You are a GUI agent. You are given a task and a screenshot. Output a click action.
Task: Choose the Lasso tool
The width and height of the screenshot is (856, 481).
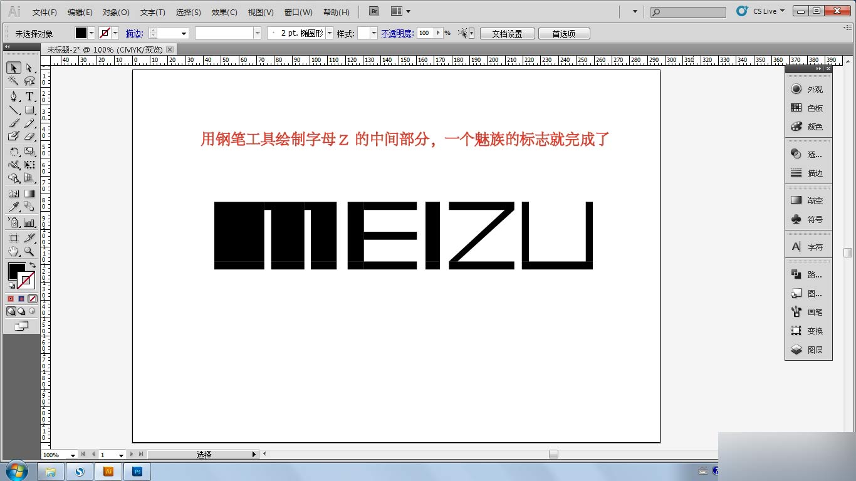[x=29, y=81]
